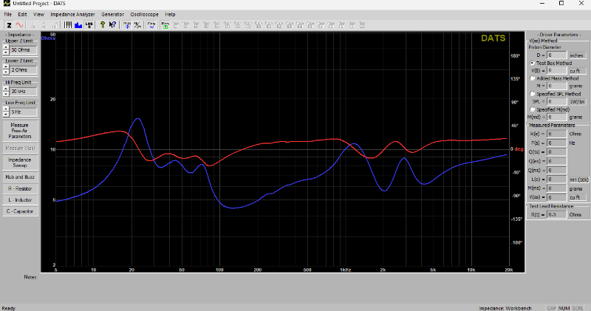Start the Rub and Buzz test
The width and height of the screenshot is (591, 311).
20,177
